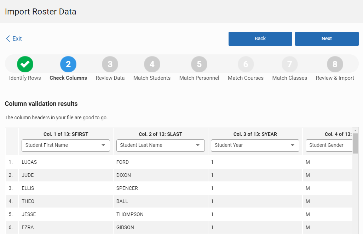Screen dimensions: 363x234
Task: Click the Col. 3 of 13: SYEAR header
Action: coord(255,134)
